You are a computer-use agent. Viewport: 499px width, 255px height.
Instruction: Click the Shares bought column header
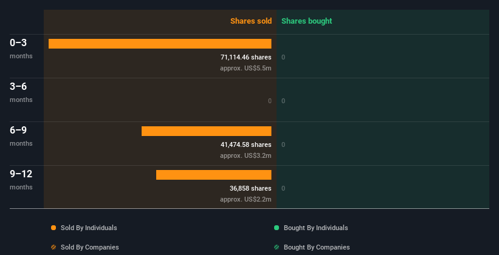[x=307, y=21]
